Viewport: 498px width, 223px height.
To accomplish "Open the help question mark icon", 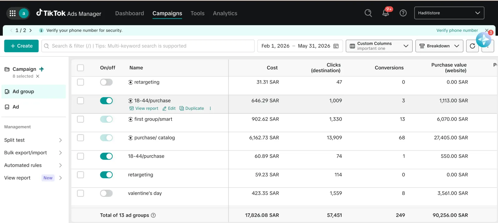I will 403,13.
